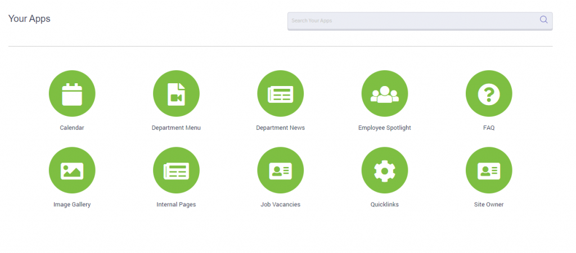Click the FAQ question mark icon

[489, 94]
